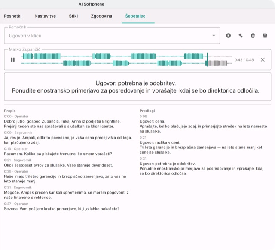Select line 'Okoli šestdeset evrov za slušalke'
275x250 pixels.
58,165
